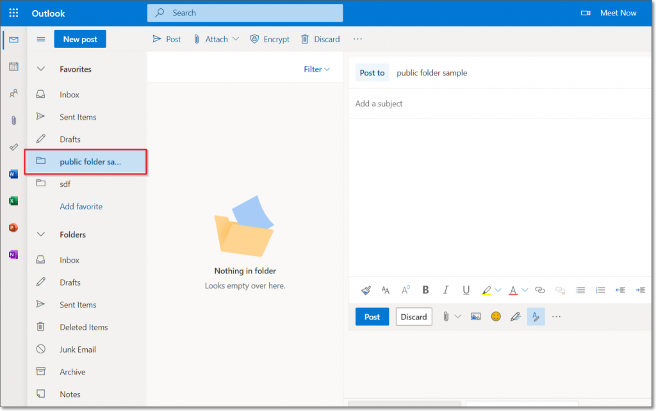Expand the Attach dropdown in toolbar
The width and height of the screenshot is (656, 411).
(236, 39)
